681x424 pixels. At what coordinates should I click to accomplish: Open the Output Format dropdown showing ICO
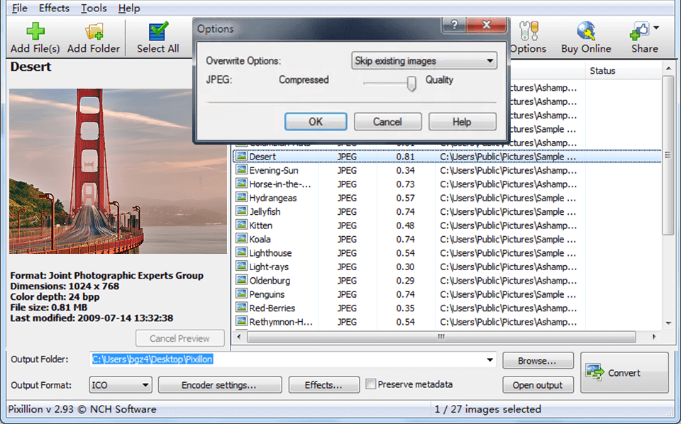120,385
